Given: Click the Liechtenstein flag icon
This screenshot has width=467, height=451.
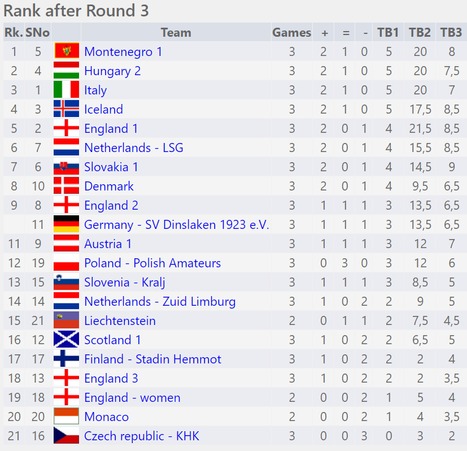Looking at the screenshot, I should tap(66, 321).
